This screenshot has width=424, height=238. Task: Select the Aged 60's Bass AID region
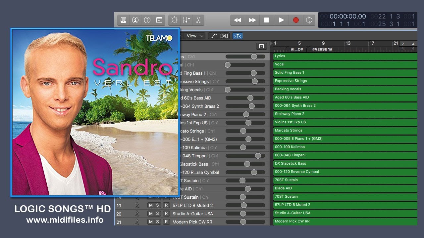click(x=345, y=98)
